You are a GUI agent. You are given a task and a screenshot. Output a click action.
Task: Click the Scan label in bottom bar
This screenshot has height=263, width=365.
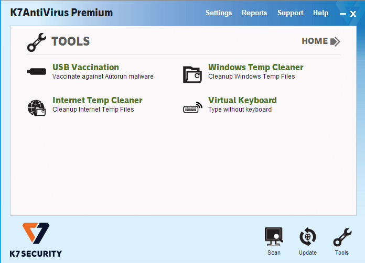coord(274,253)
